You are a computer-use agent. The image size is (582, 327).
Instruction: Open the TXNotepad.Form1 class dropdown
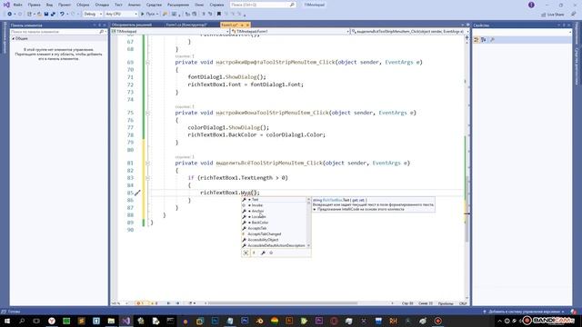(x=290, y=32)
